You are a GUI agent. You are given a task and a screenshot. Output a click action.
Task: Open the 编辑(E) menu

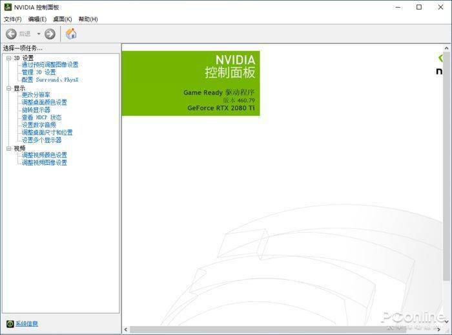point(37,19)
